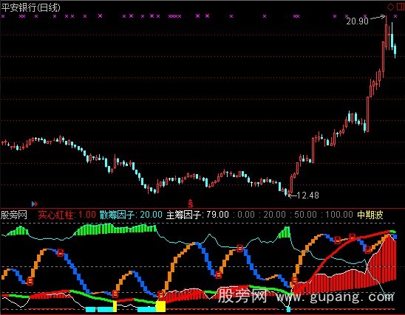Click the red split-window square icon

point(401,7)
